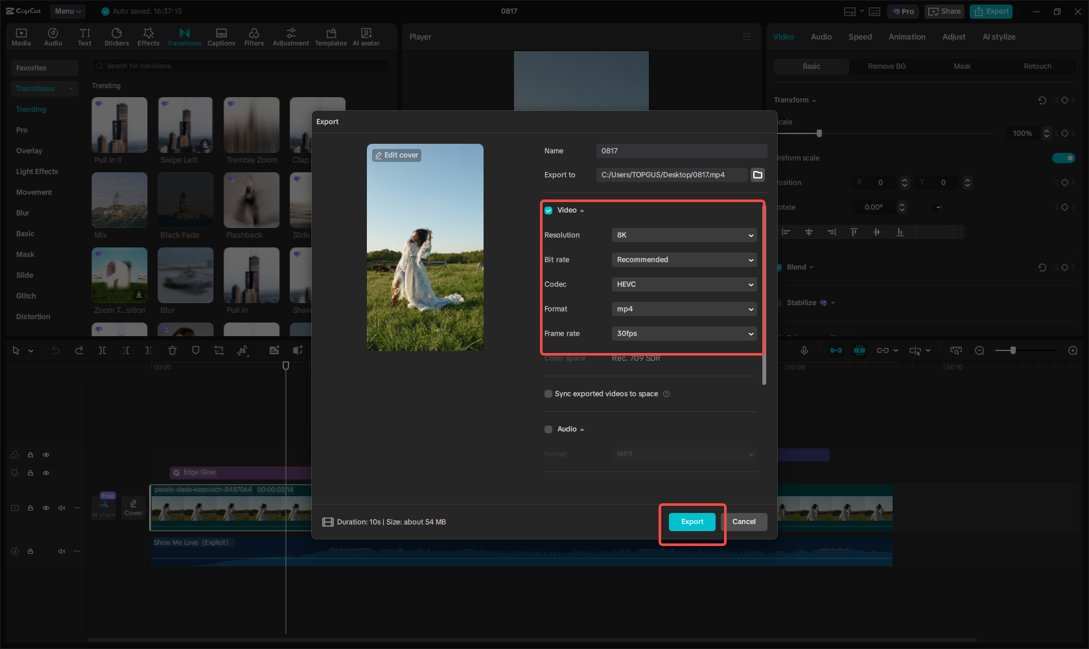
Task: Open the AI avatar panel
Action: 366,36
